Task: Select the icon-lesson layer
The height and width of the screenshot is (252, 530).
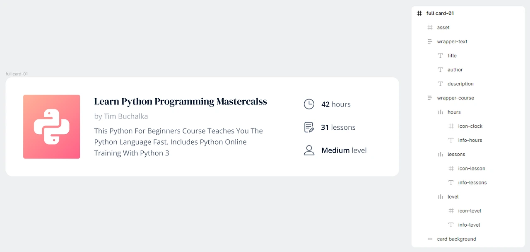Action: [471, 168]
